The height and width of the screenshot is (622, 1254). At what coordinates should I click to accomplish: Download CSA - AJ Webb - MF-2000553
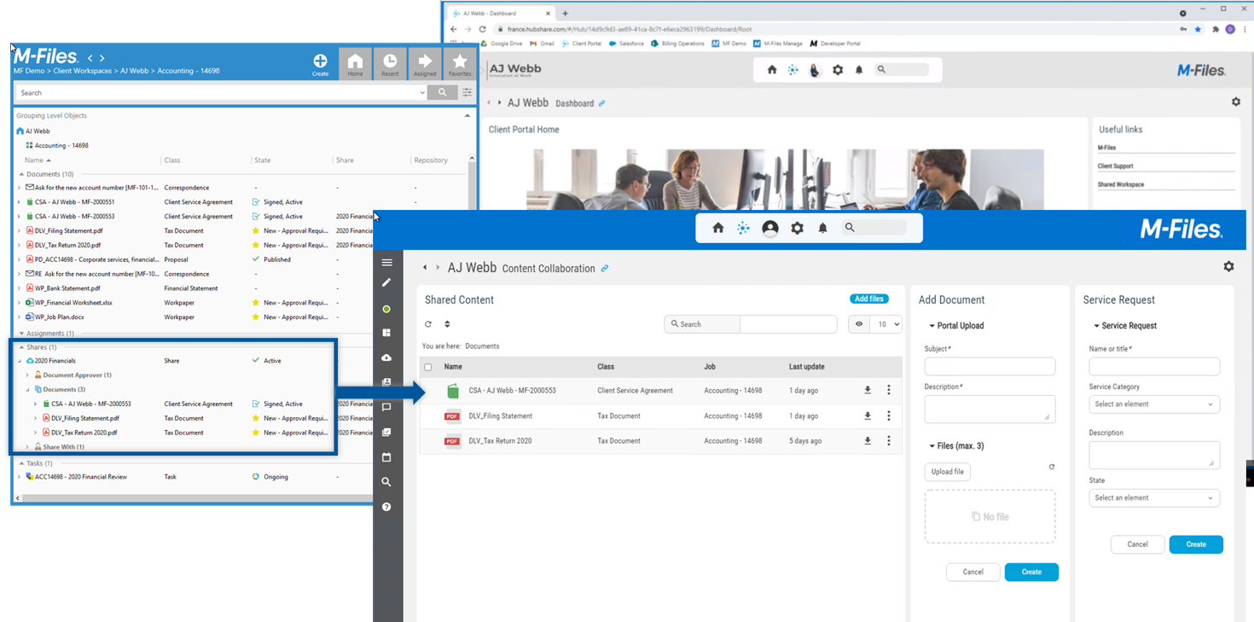click(868, 390)
